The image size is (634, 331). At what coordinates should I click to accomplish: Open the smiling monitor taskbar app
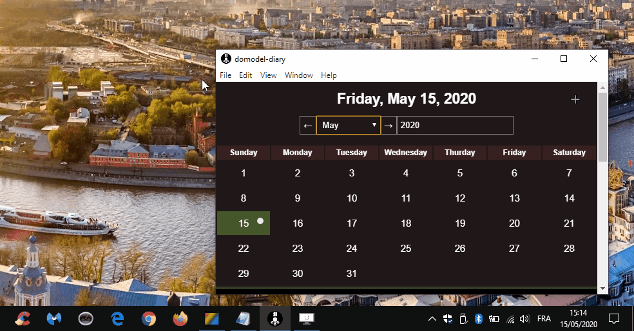[307, 319]
